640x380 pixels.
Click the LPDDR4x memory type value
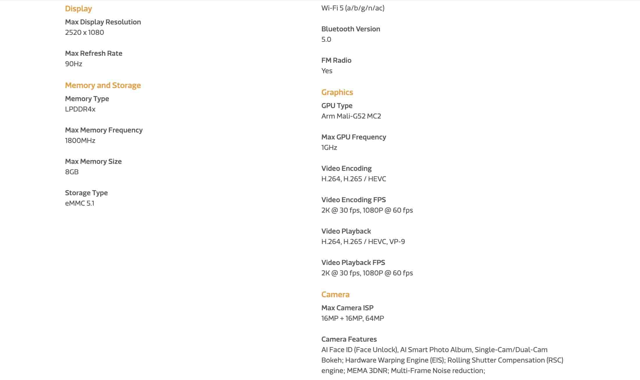[x=80, y=109]
